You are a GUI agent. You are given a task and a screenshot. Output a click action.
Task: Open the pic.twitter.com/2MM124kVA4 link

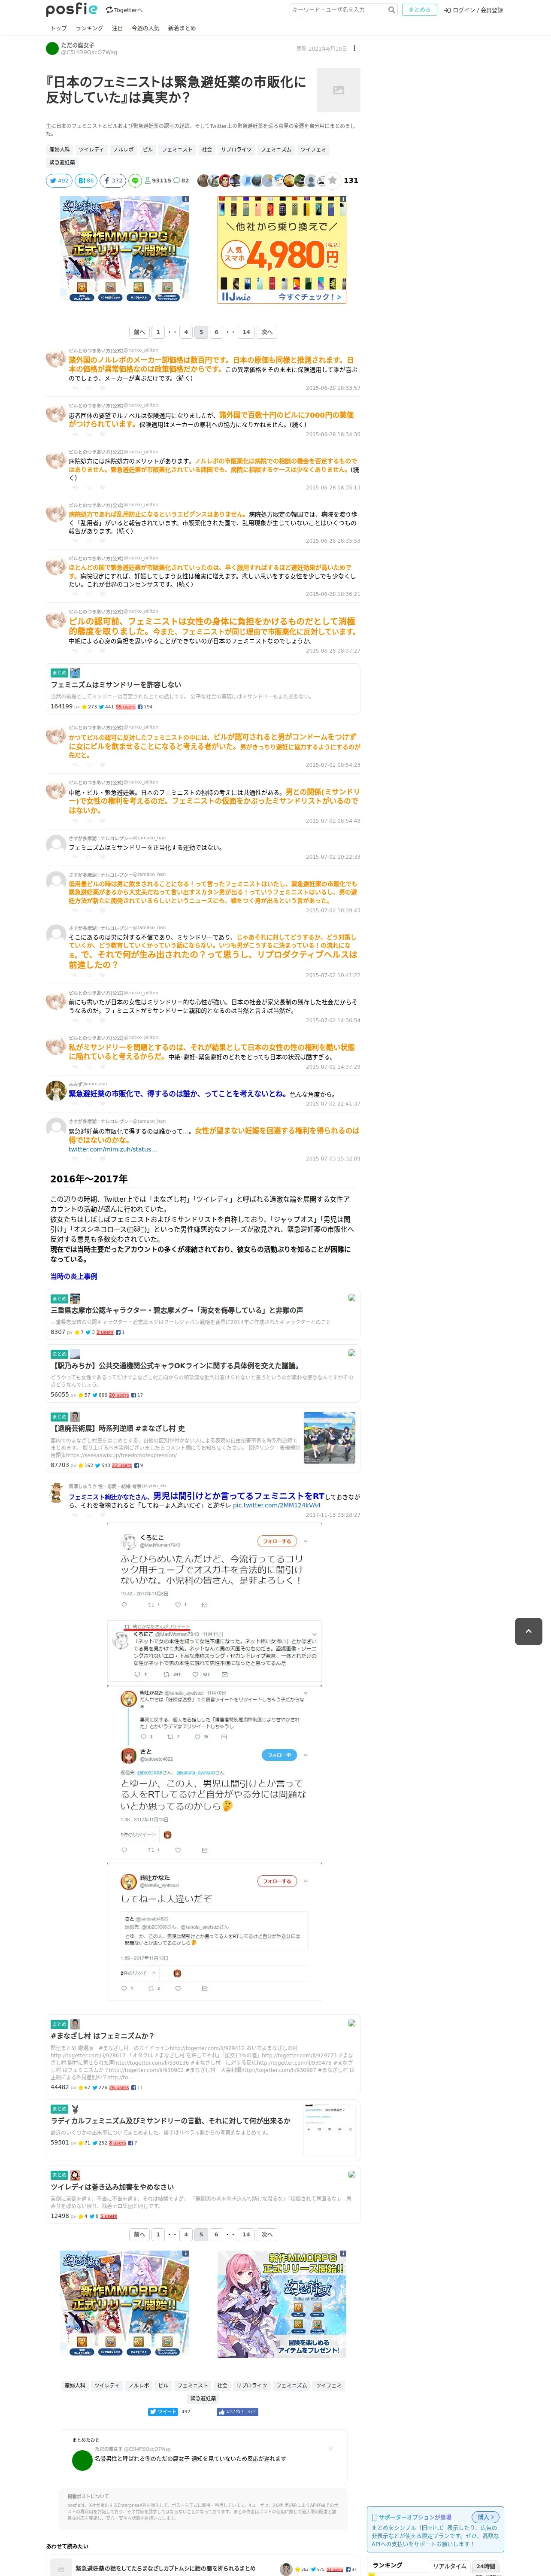point(276,1505)
